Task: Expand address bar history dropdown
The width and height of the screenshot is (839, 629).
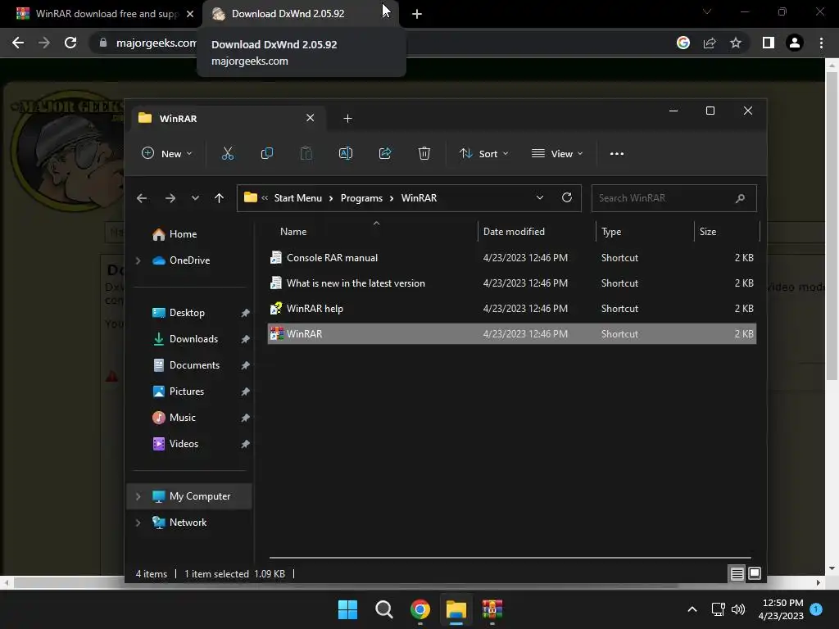Action: pyautogui.click(x=540, y=198)
